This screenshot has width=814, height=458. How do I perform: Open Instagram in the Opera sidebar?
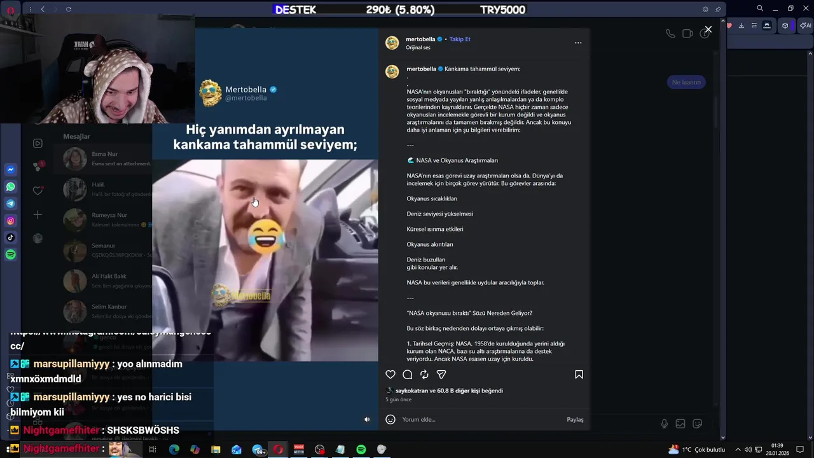(x=11, y=221)
